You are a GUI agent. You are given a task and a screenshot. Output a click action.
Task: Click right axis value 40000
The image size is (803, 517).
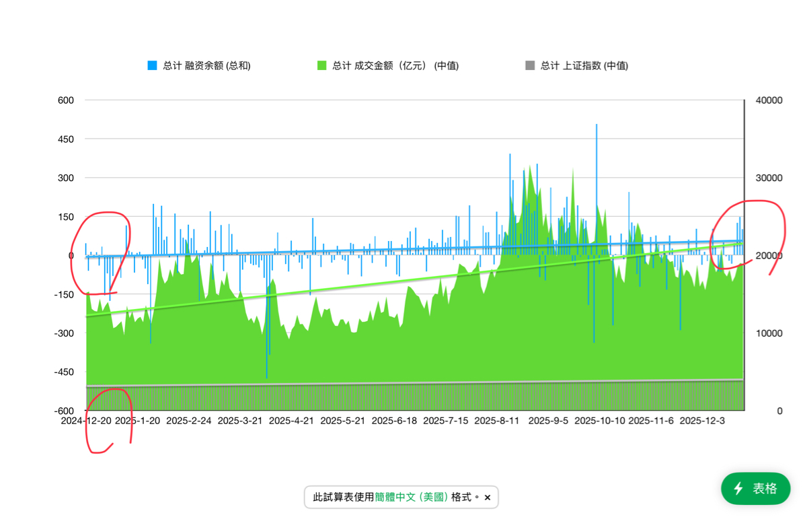769,100
